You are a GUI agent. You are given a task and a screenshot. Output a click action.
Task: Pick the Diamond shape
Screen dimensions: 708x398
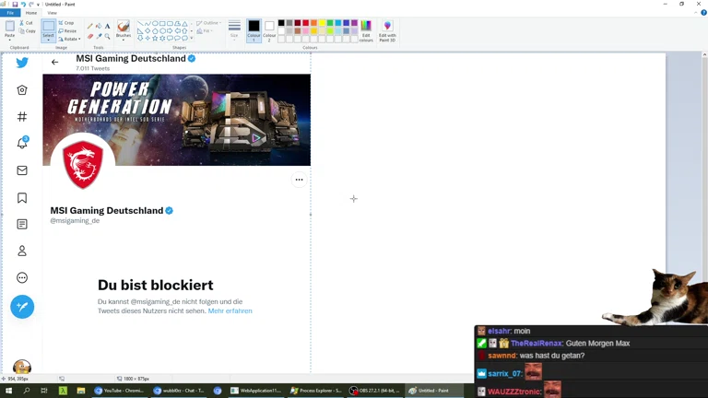pos(147,30)
